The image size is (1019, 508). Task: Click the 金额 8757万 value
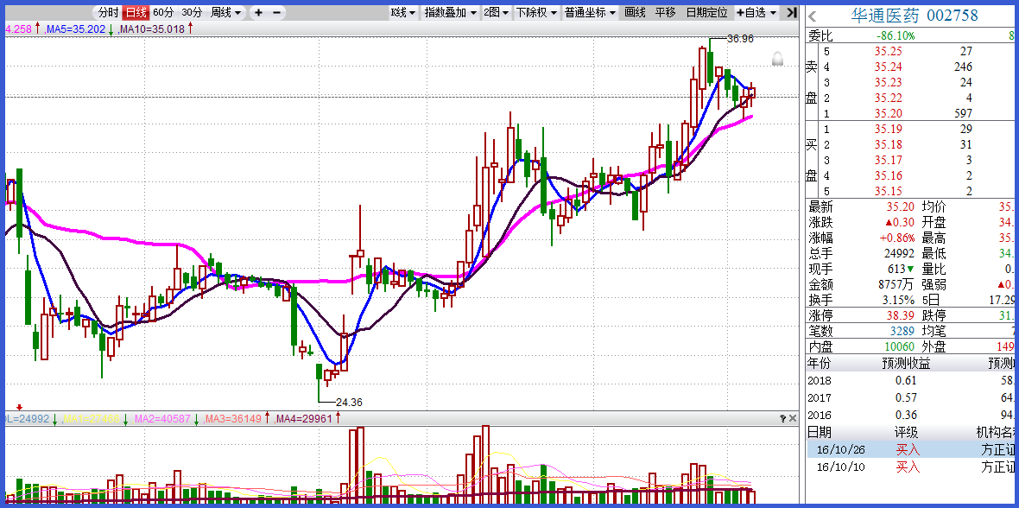click(895, 285)
